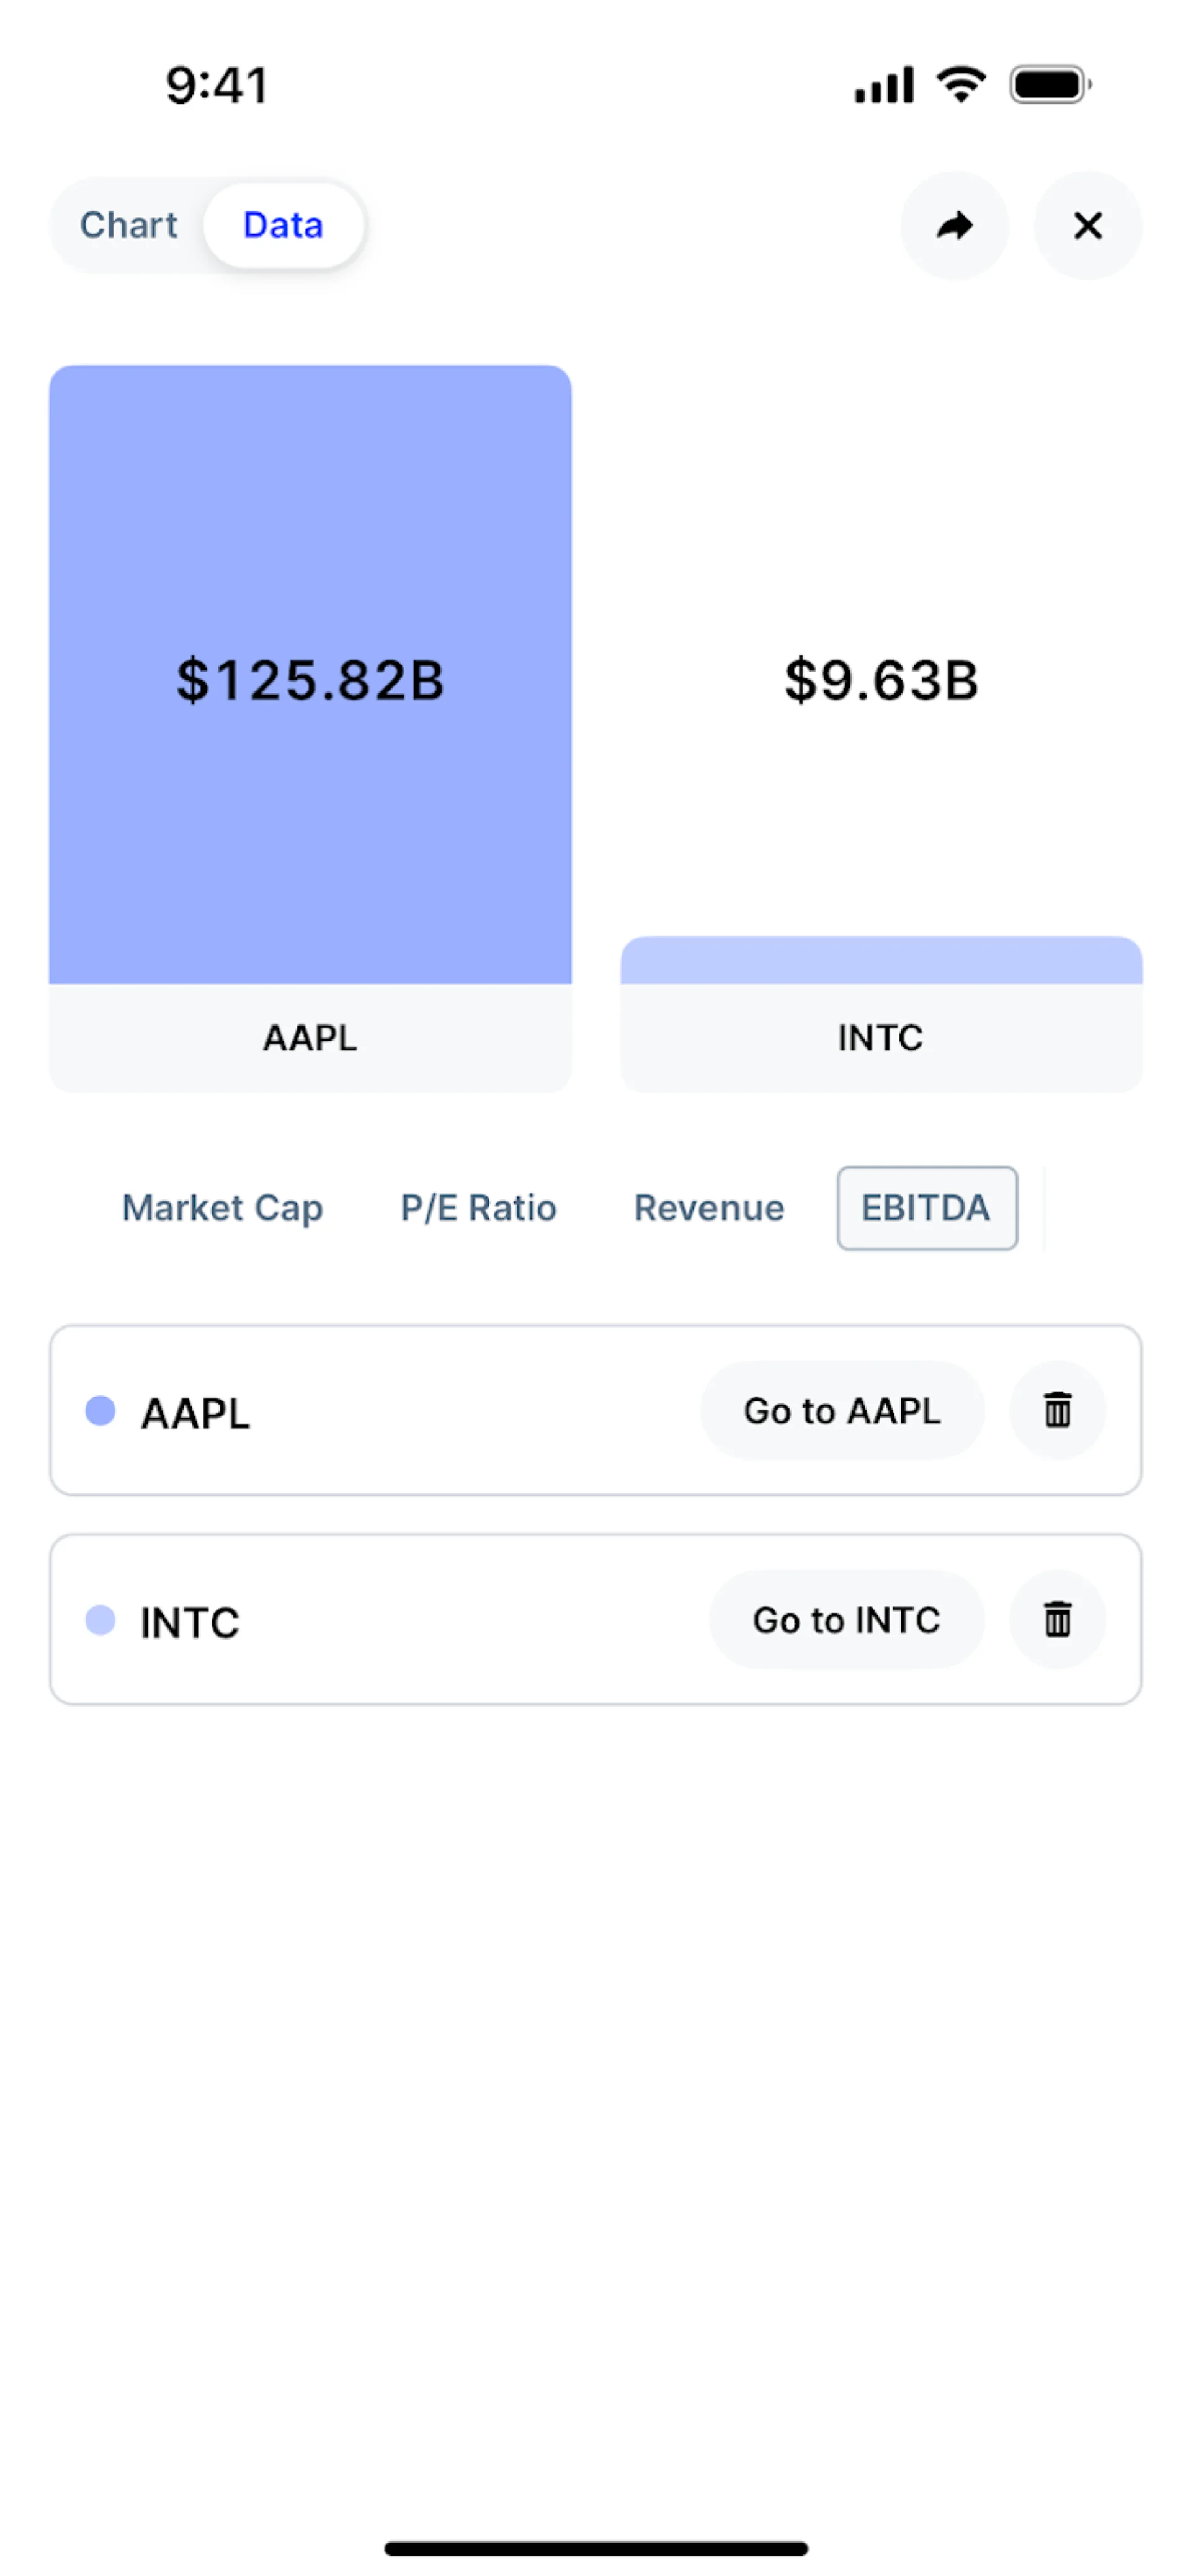The image size is (1191, 2576).
Task: Delete AAPL using its trash icon
Action: 1057,1410
